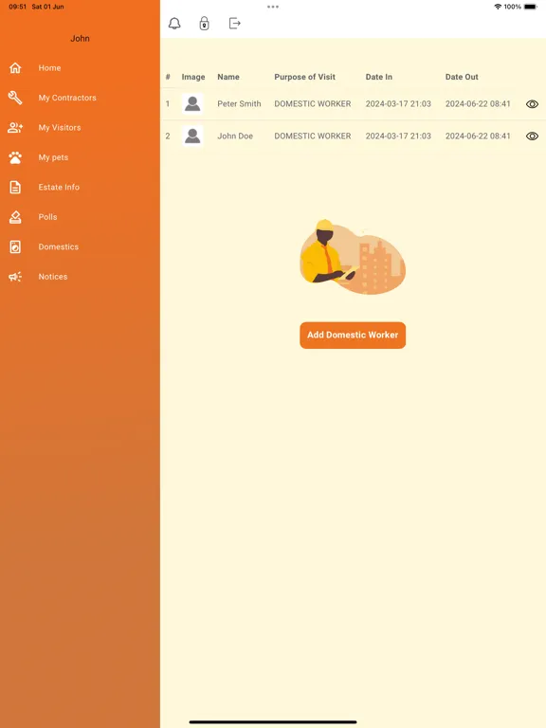Click the My pets paw icon
546x728 pixels.
(15, 157)
